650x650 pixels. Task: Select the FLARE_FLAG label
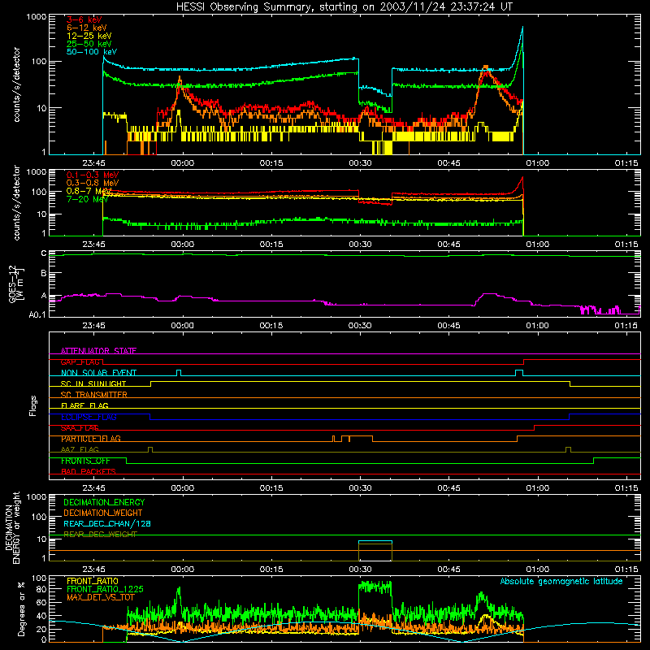tap(84, 405)
